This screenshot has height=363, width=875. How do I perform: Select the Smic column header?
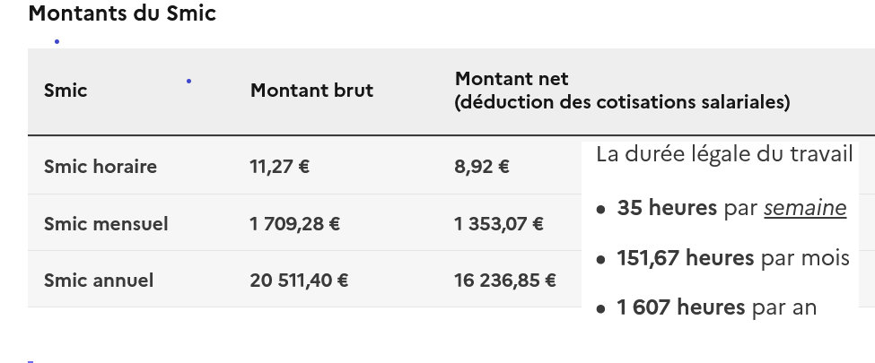[66, 91]
